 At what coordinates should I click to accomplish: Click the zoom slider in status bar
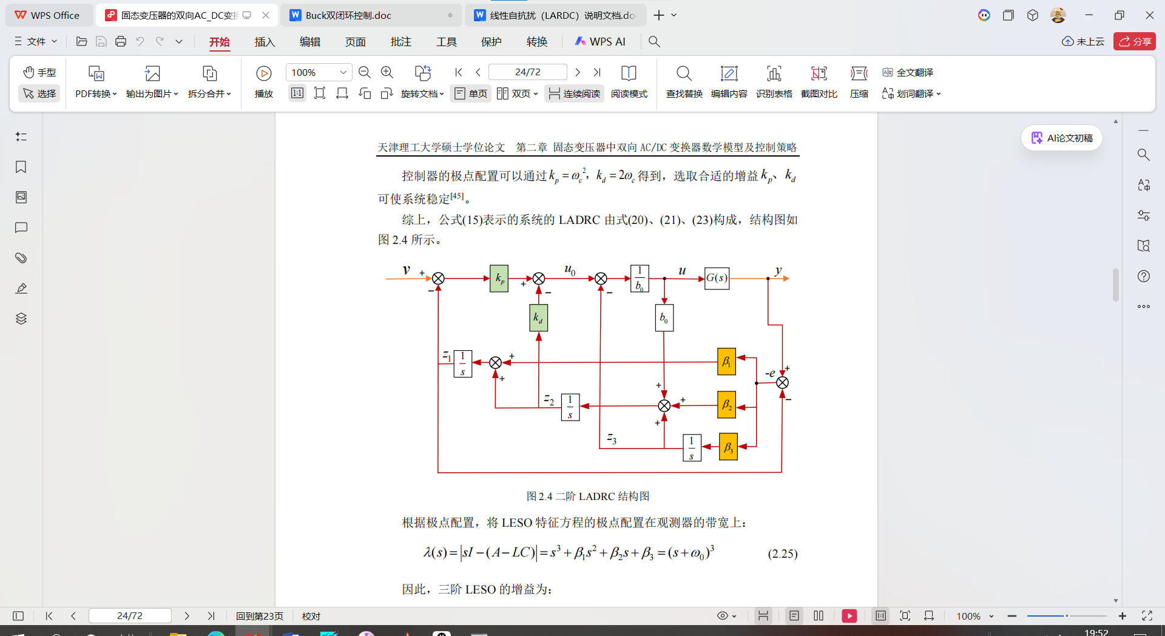click(x=1066, y=616)
